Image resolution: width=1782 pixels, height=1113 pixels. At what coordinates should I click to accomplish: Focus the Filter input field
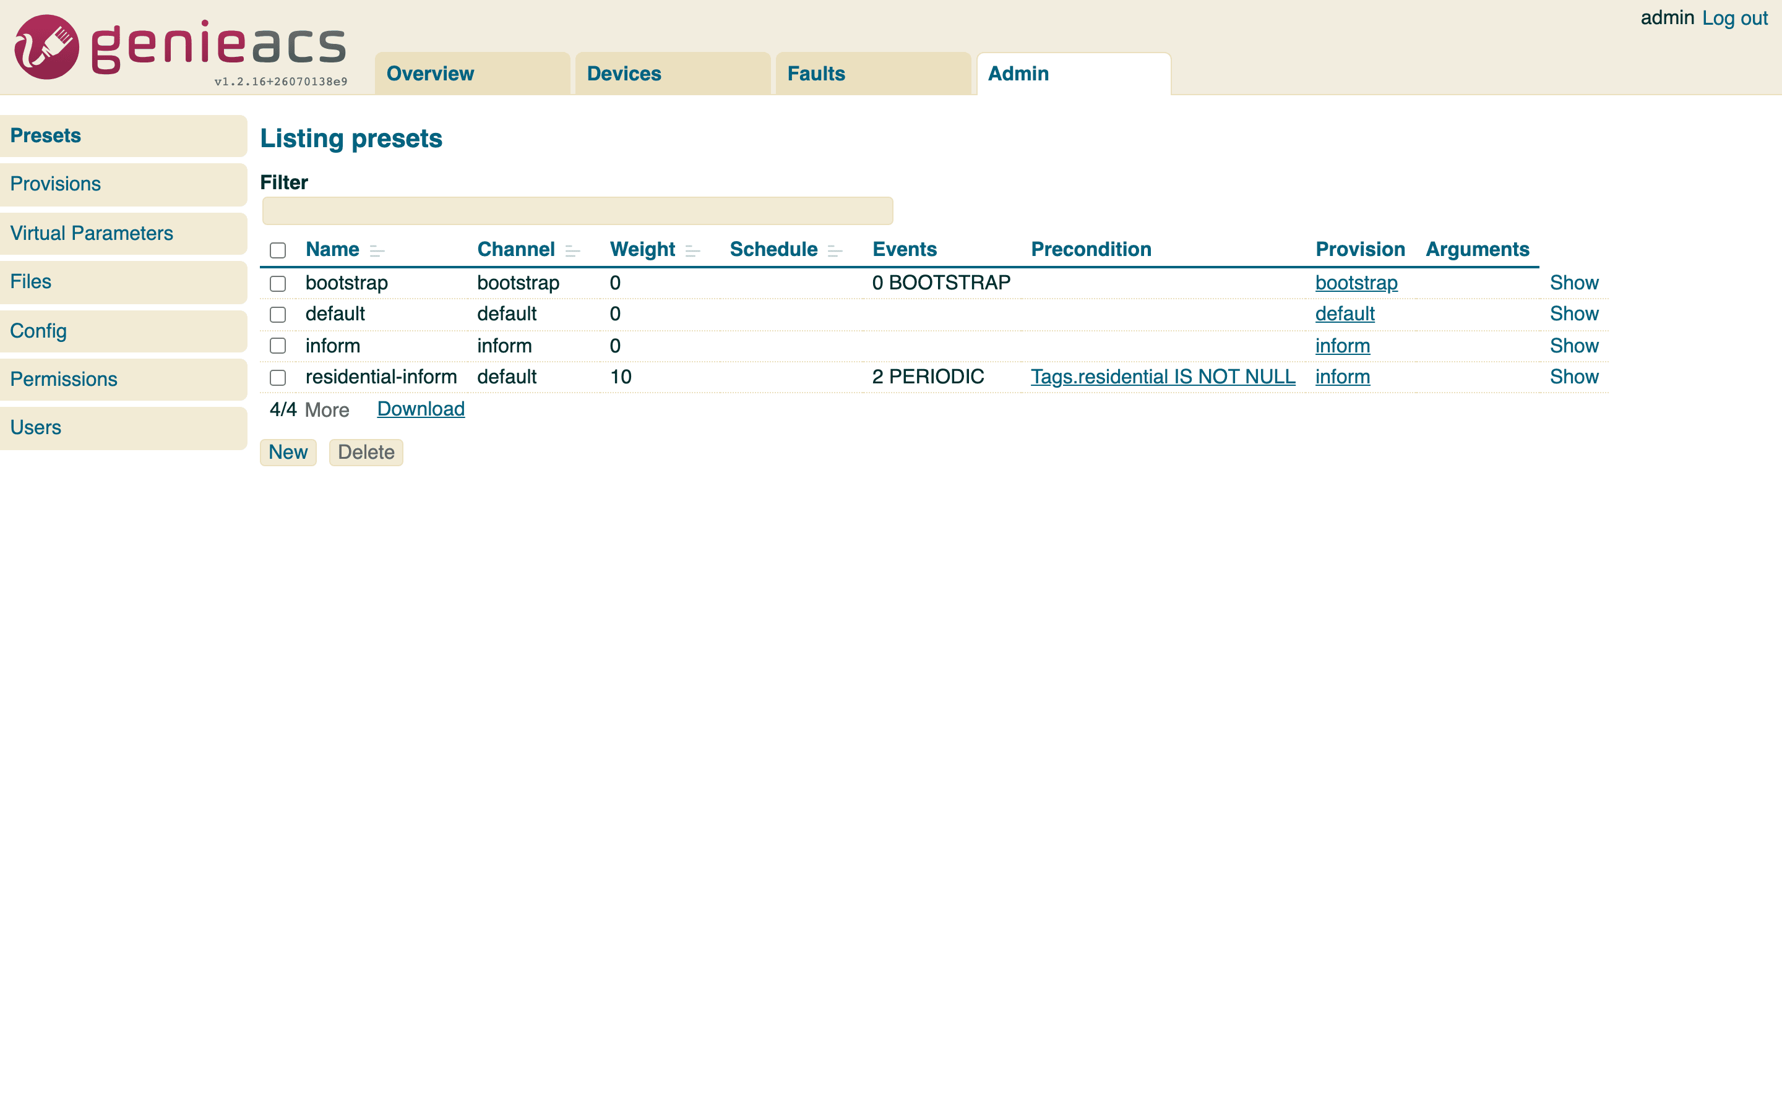tap(577, 210)
